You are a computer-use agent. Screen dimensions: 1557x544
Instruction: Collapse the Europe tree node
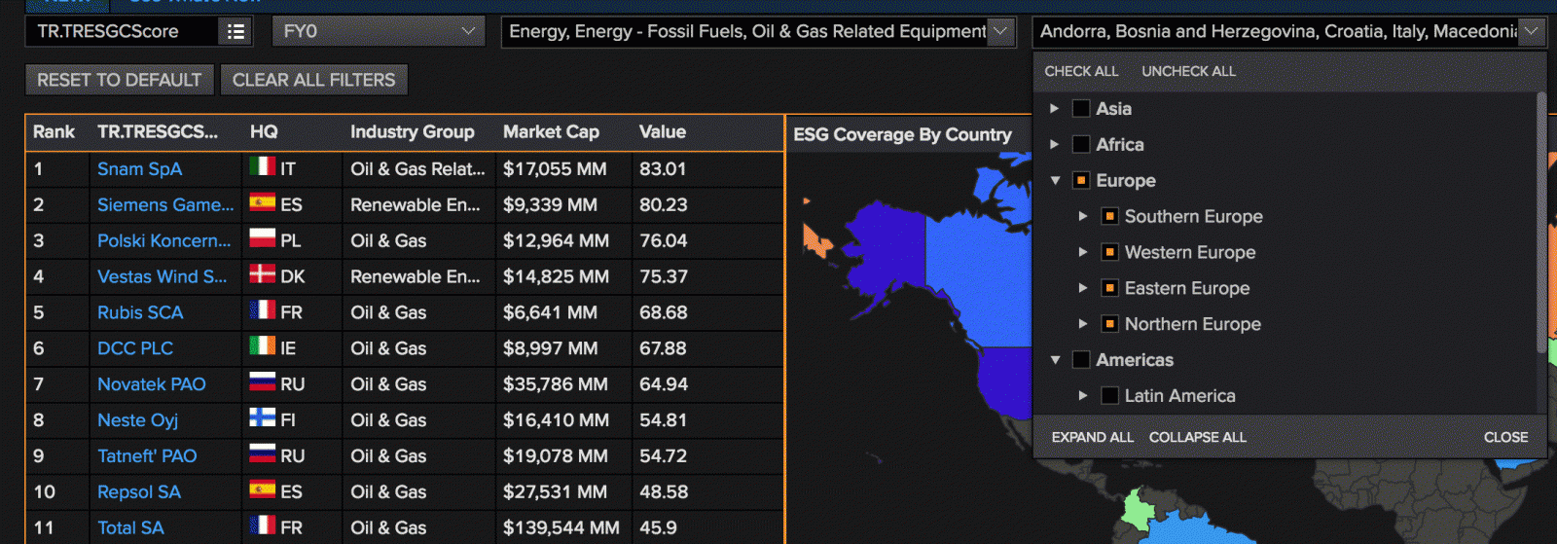(1055, 180)
